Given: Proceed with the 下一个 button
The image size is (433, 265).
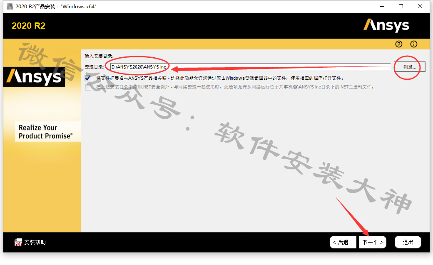Looking at the screenshot, I should (x=373, y=242).
